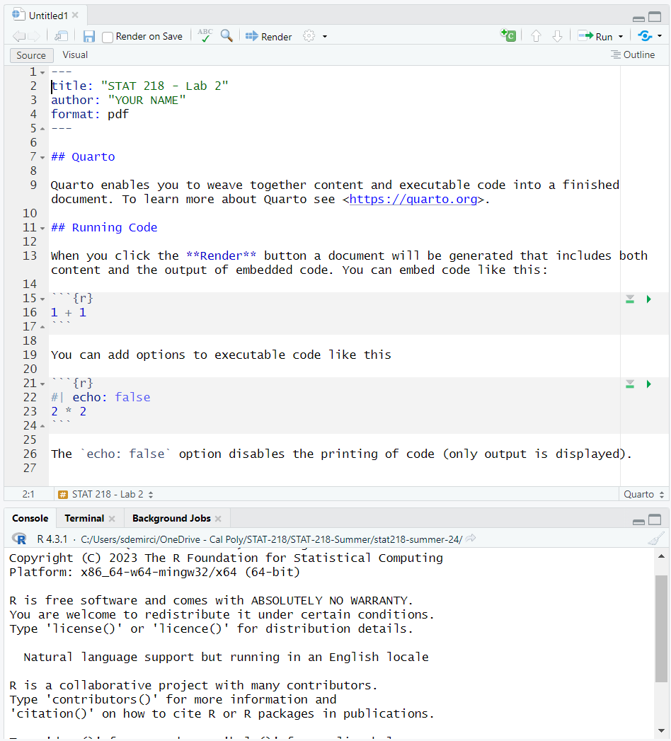Collapse the code chunk at line 21
671x741 pixels.
(x=42, y=384)
